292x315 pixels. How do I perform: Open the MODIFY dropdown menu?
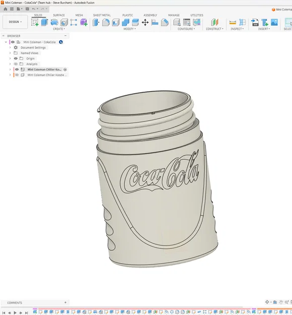(x=130, y=29)
